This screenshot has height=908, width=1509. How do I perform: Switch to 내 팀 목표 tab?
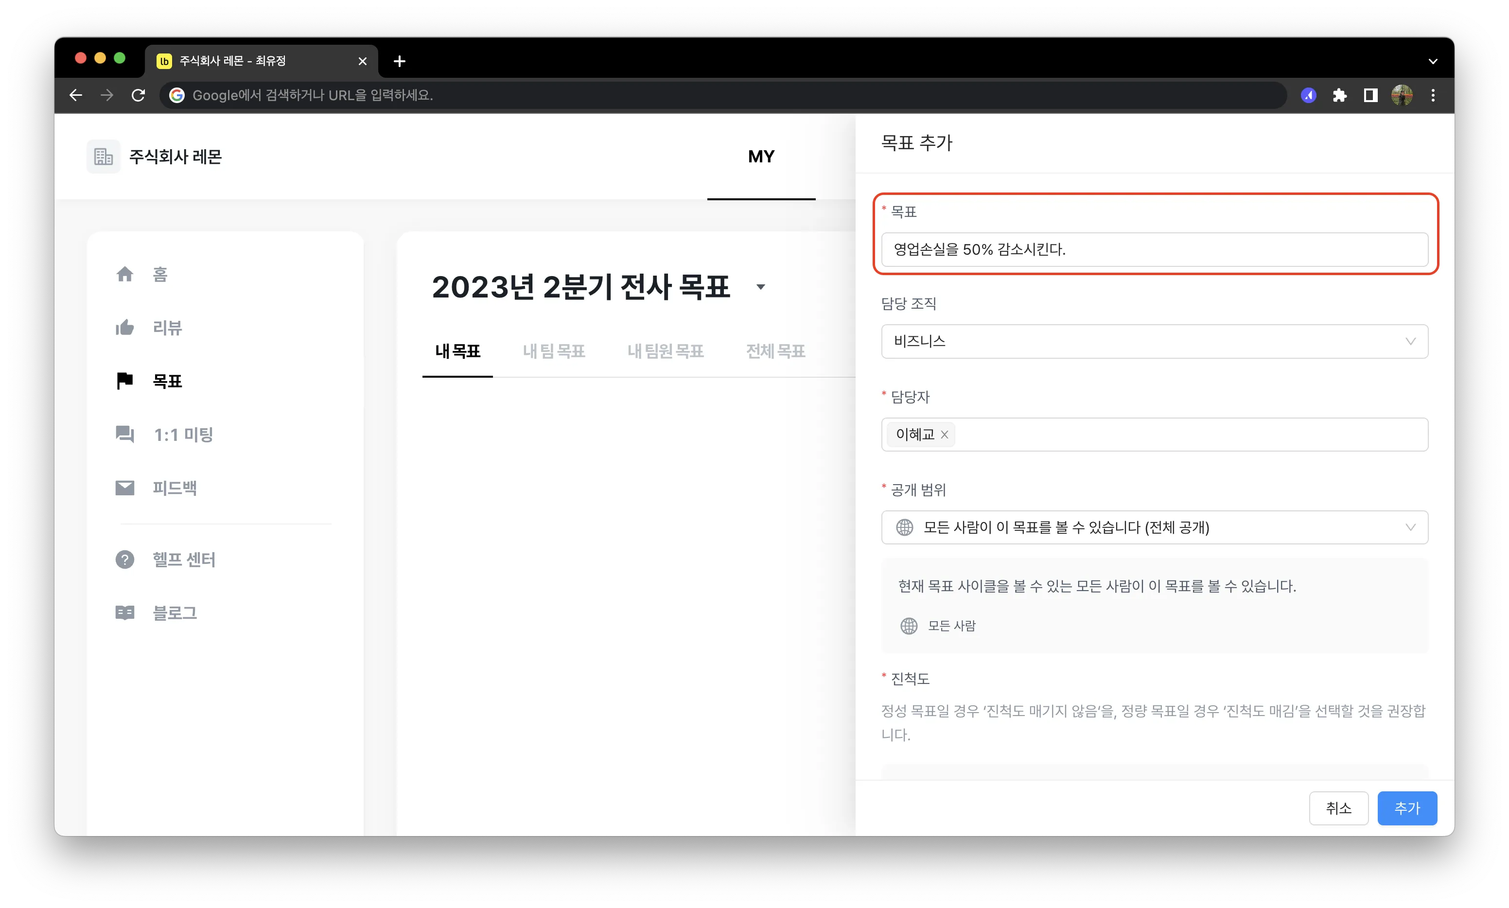[554, 351]
